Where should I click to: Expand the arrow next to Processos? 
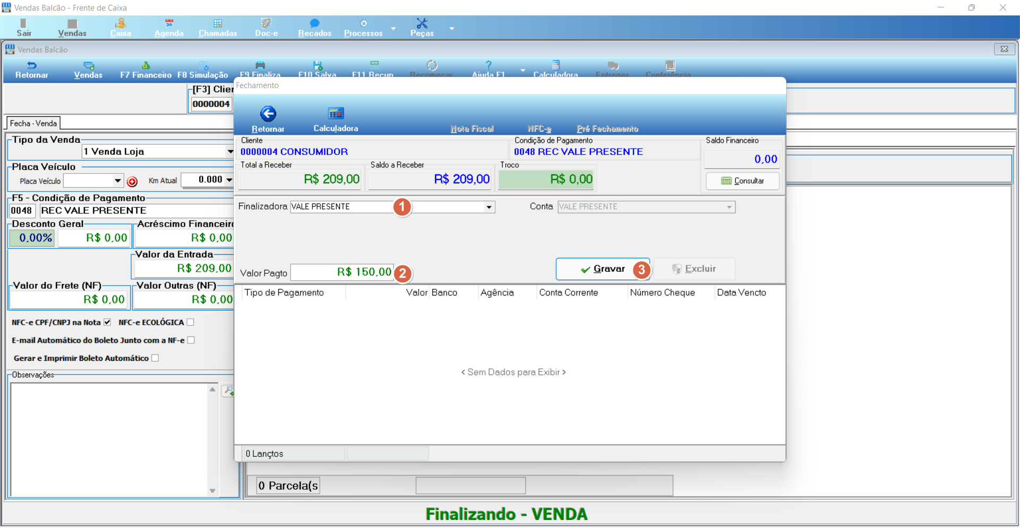[393, 28]
